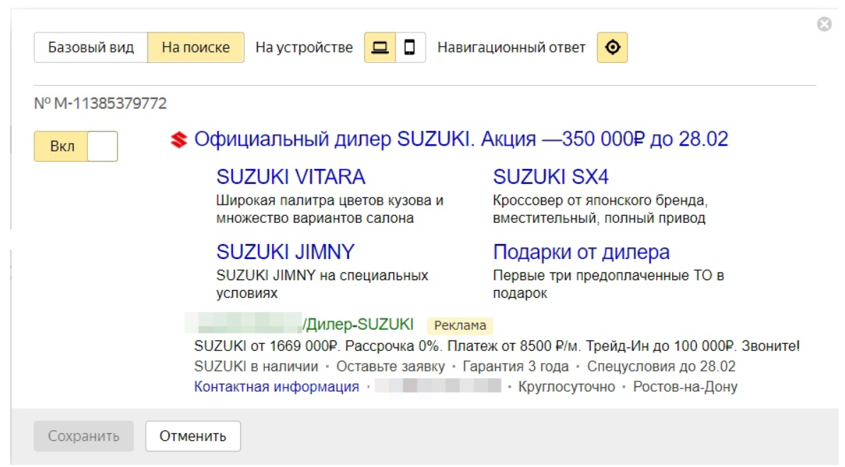The width and height of the screenshot is (845, 467).
Task: Switch the ad toggle from Вкл
Action: (x=76, y=146)
